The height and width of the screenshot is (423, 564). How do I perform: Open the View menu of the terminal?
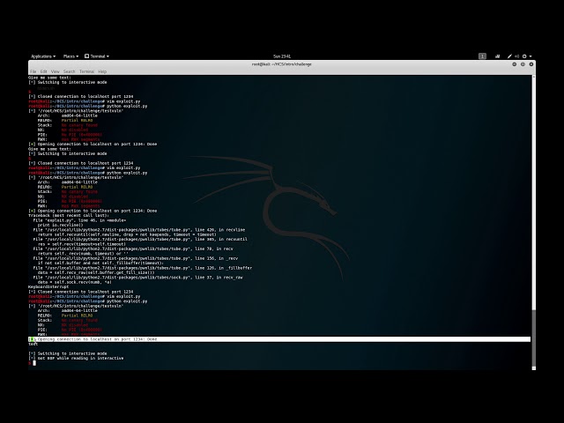tap(55, 71)
